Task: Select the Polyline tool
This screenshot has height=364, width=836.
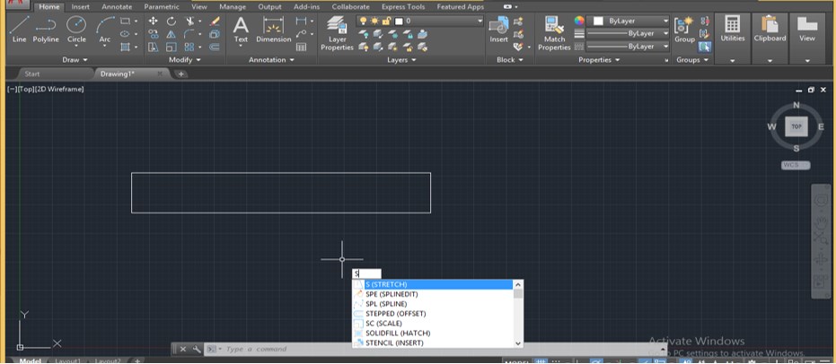Action: click(x=46, y=29)
